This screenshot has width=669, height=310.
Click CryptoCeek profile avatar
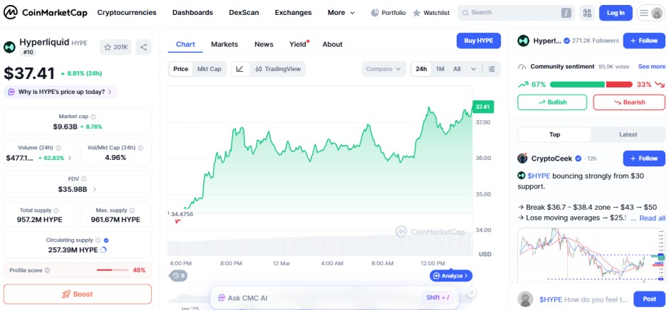[523, 159]
